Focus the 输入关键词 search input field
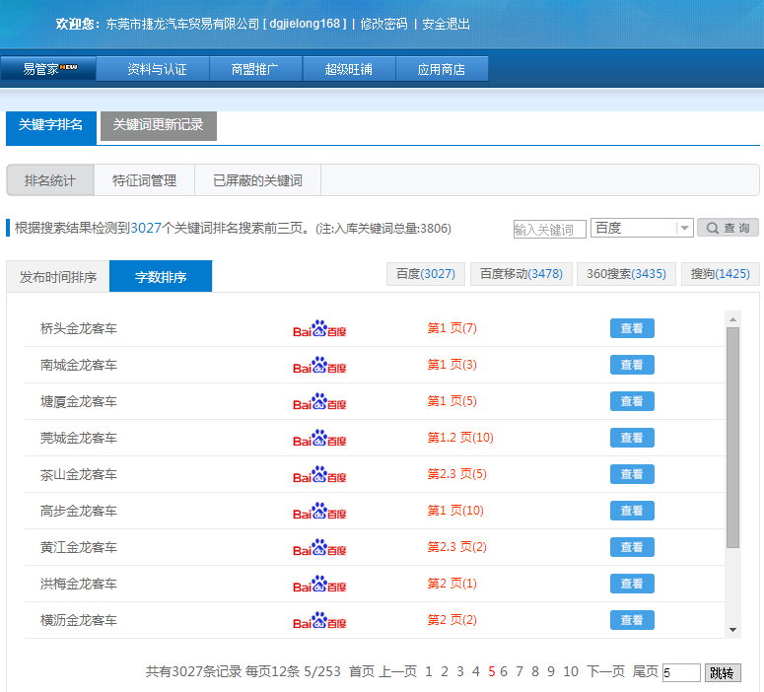The height and width of the screenshot is (692, 764). (x=549, y=229)
